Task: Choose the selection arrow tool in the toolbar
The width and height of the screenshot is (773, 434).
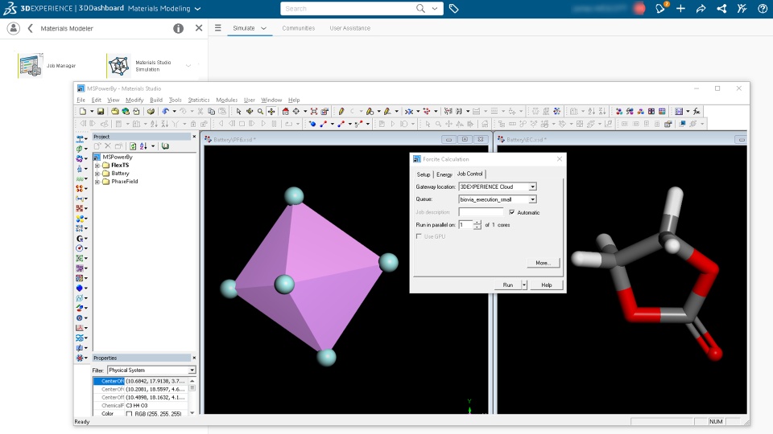Action: point(238,112)
